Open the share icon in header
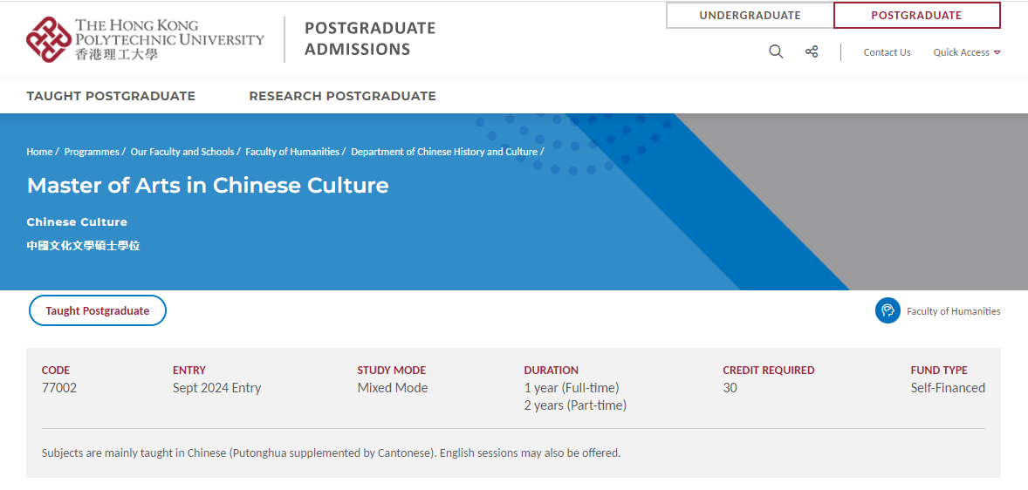Screen dimensions: 1028x490 coord(812,52)
